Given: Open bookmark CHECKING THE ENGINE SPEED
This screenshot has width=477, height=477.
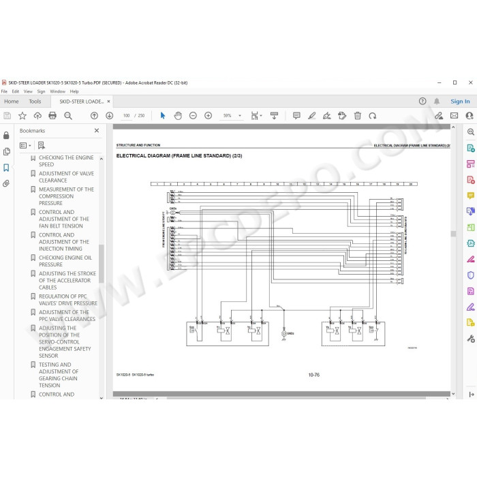Looking at the screenshot, I should (x=66, y=161).
